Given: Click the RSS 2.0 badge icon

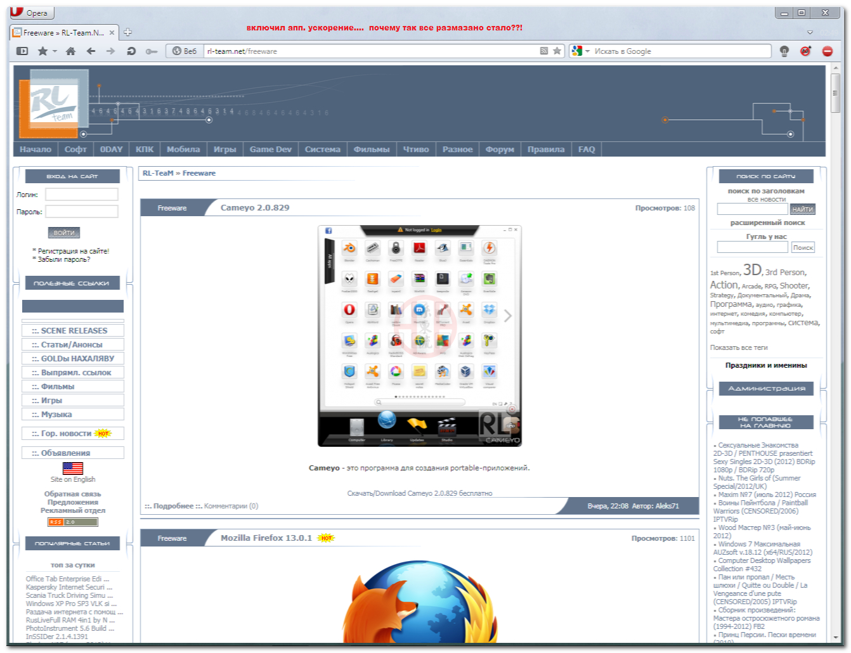Looking at the screenshot, I should point(73,522).
